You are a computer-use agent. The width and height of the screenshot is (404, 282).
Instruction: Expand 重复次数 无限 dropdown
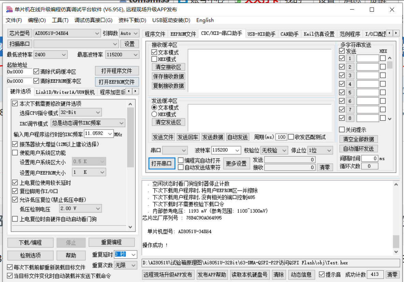coord(133,265)
